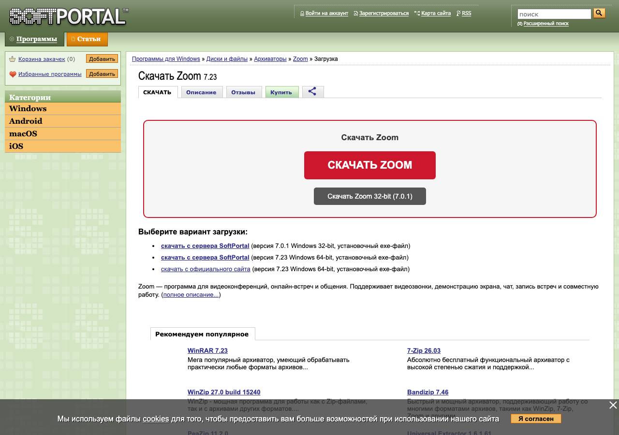Select Рекомендуем популярное tab
619x435 pixels.
pos(202,334)
